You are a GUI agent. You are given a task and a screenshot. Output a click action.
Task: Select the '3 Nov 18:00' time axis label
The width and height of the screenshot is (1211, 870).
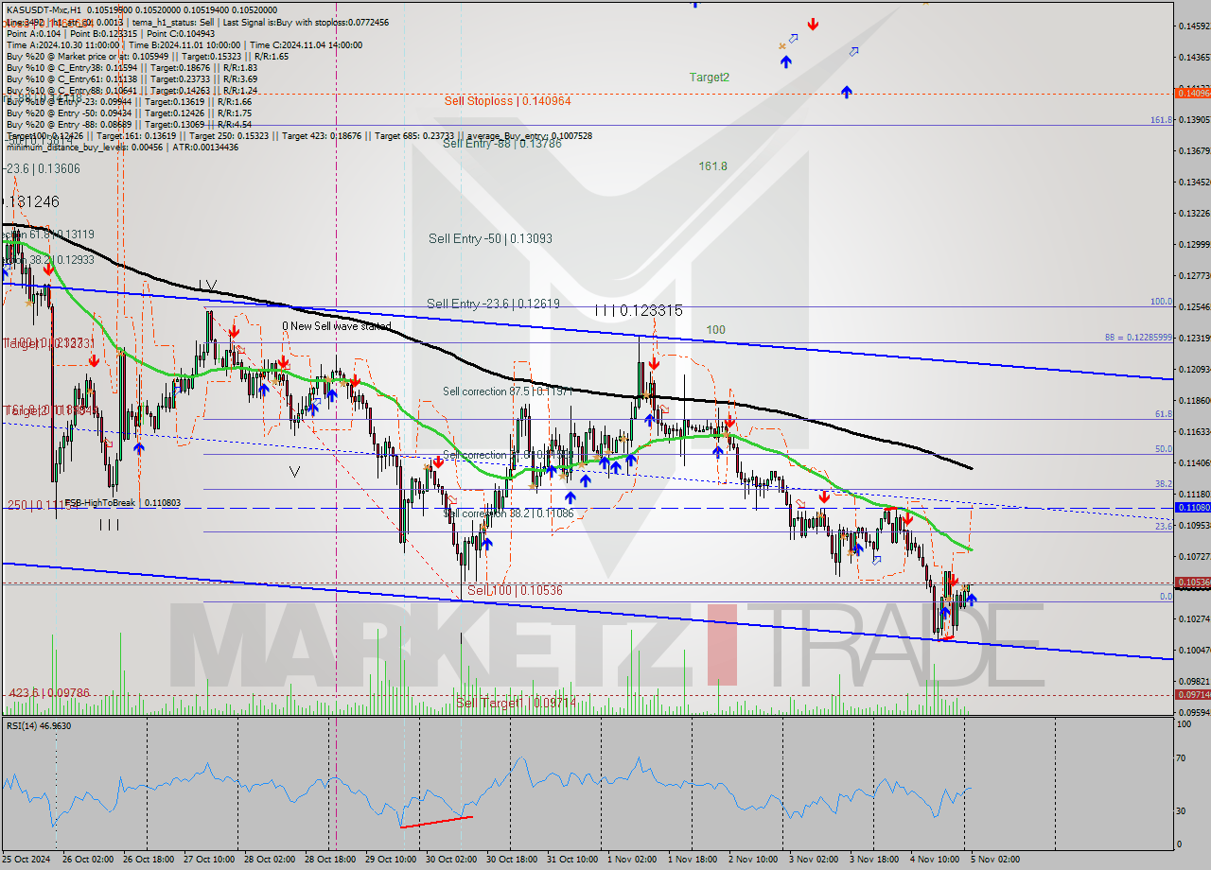tap(873, 860)
